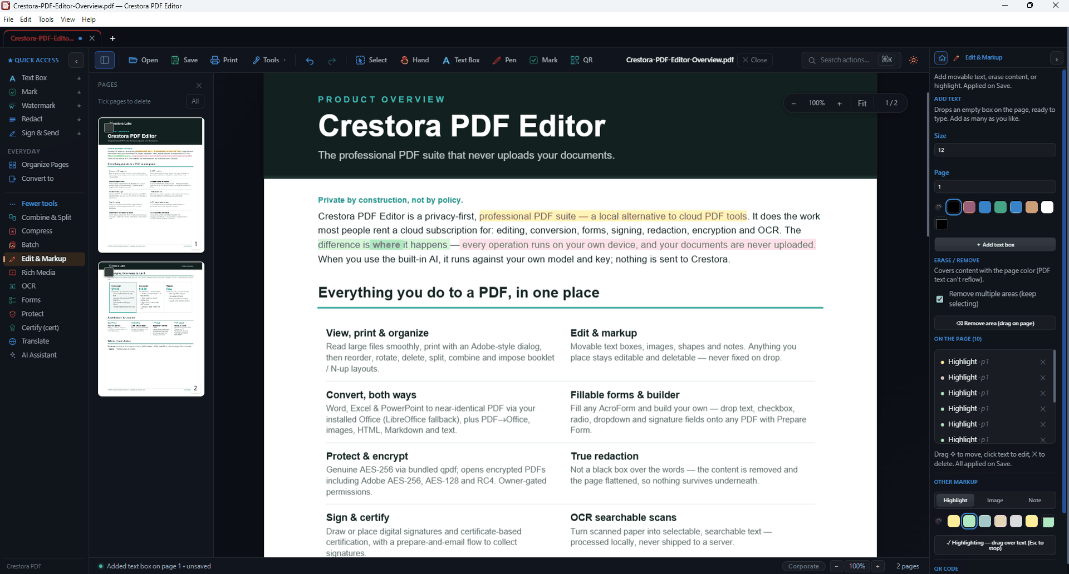Image resolution: width=1069 pixels, height=574 pixels.
Task: Click the undo arrow in toolbar
Action: [310, 61]
